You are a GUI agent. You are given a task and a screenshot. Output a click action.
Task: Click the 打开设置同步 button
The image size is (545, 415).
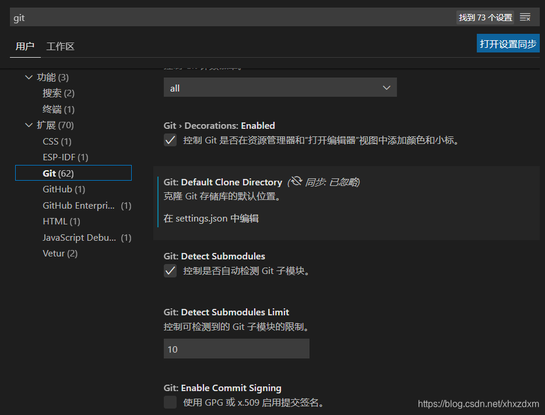508,44
